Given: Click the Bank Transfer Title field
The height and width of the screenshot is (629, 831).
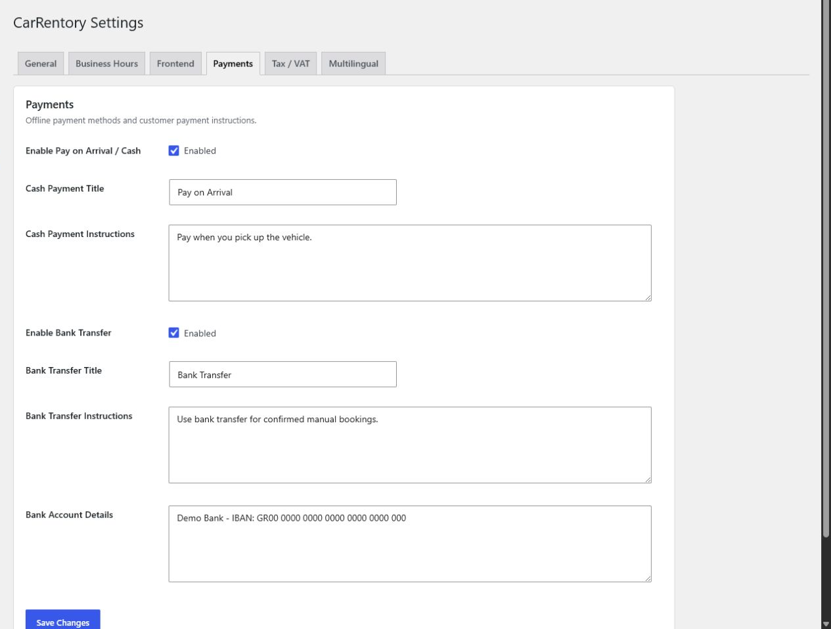Looking at the screenshot, I should [x=282, y=374].
